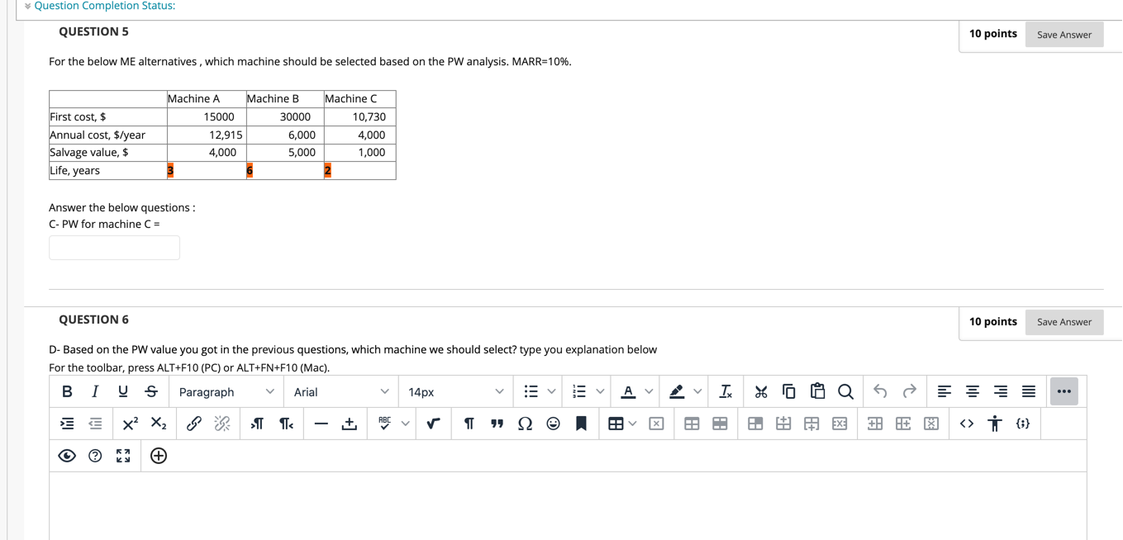Clear formatting from selected text

click(x=726, y=391)
